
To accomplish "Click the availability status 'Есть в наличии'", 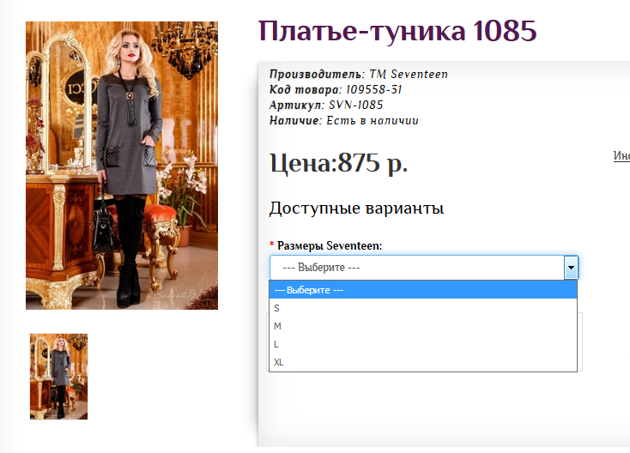I will [371, 120].
